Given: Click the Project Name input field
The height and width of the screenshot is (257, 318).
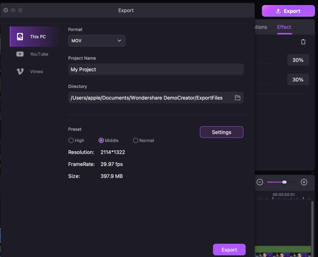Looking at the screenshot, I should pos(156,69).
